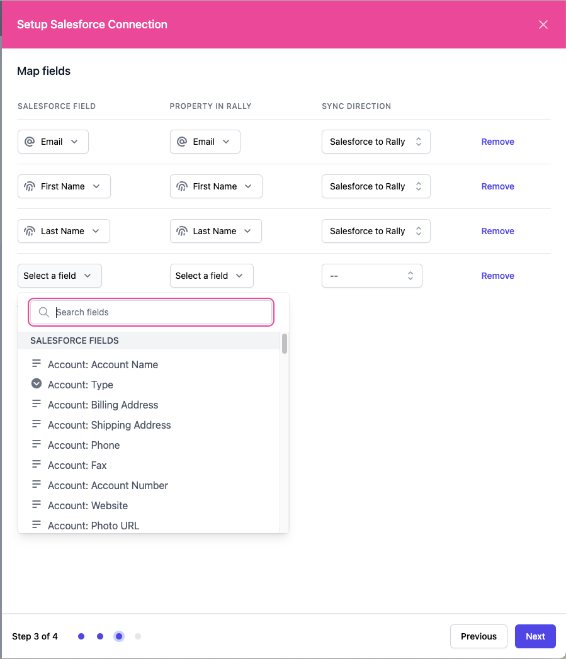This screenshot has width=566, height=659.
Task: Click the text-type icon beside Account: Phone
Action: (x=37, y=444)
